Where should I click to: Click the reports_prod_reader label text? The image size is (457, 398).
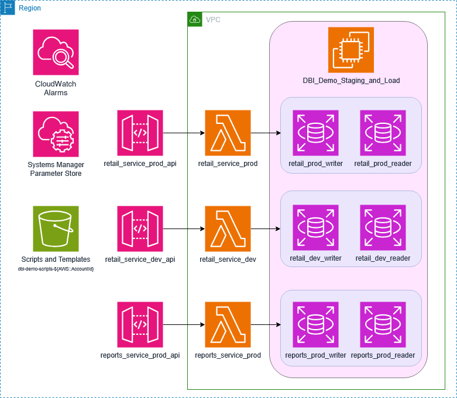click(383, 355)
